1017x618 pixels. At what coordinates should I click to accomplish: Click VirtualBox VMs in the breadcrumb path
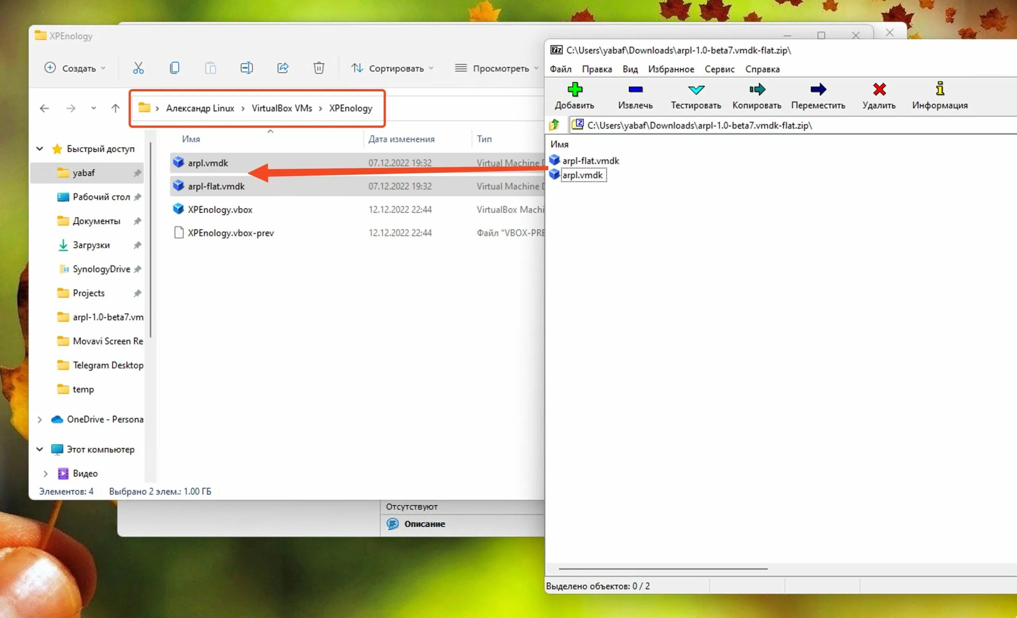pyautogui.click(x=282, y=108)
